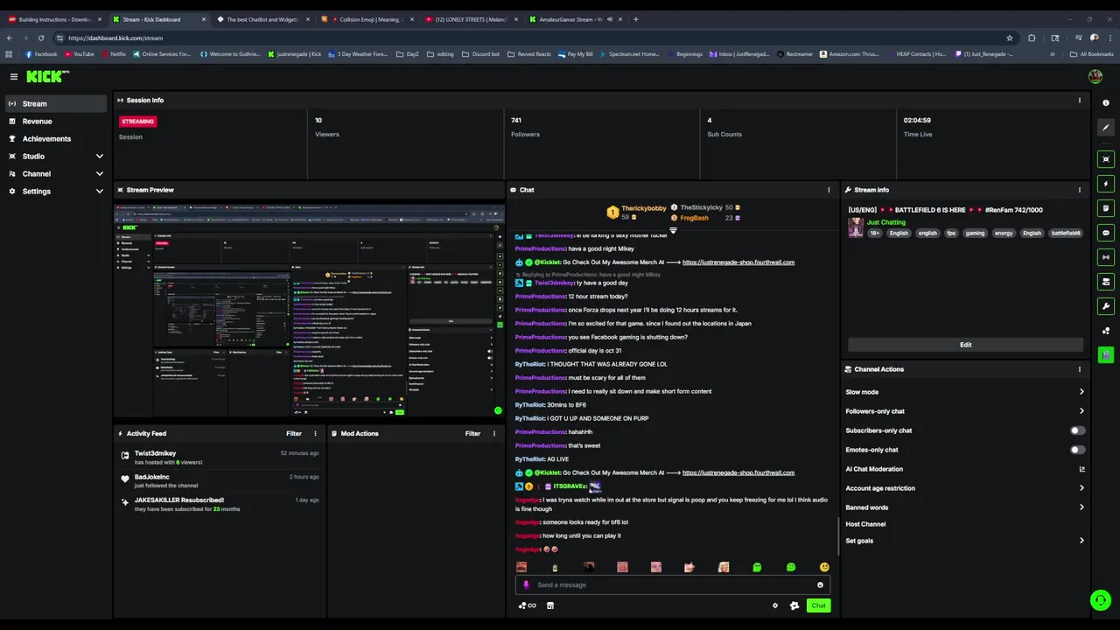Viewport: 1120px width, 630px height.
Task: Click the pencil edit icon in right sidebar
Action: tap(1106, 128)
